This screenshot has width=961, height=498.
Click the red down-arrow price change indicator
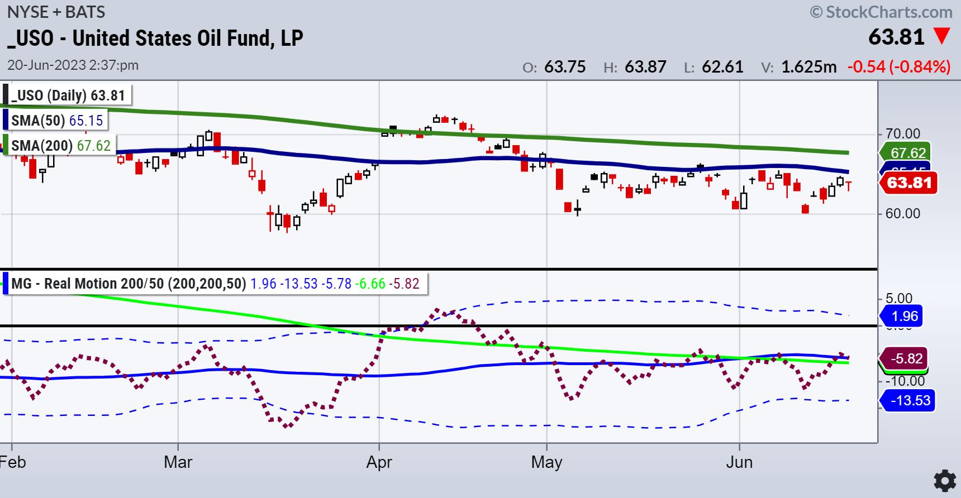pos(942,37)
